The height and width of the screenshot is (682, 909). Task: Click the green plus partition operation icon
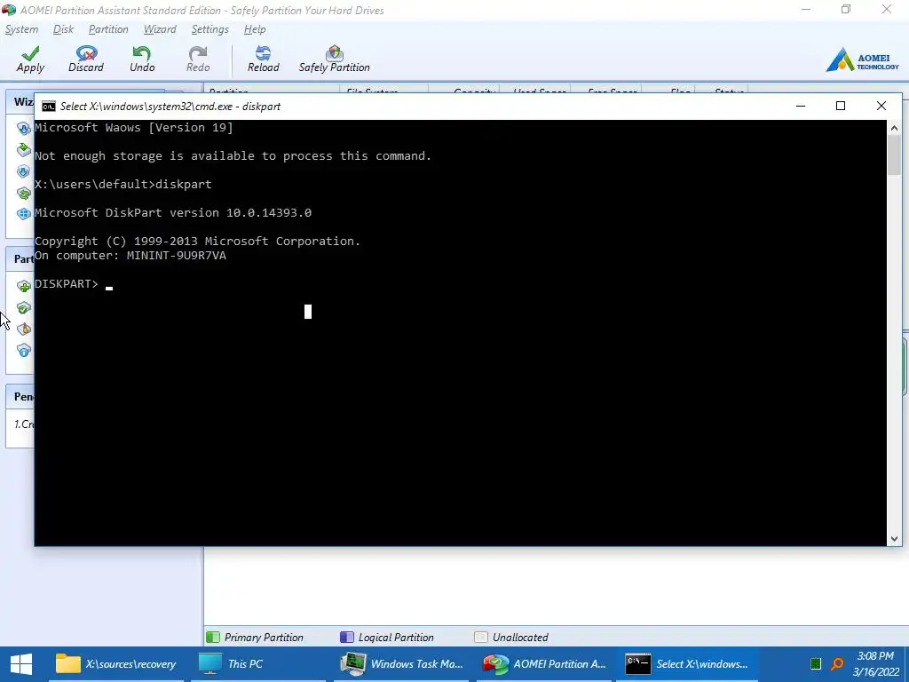point(24,286)
